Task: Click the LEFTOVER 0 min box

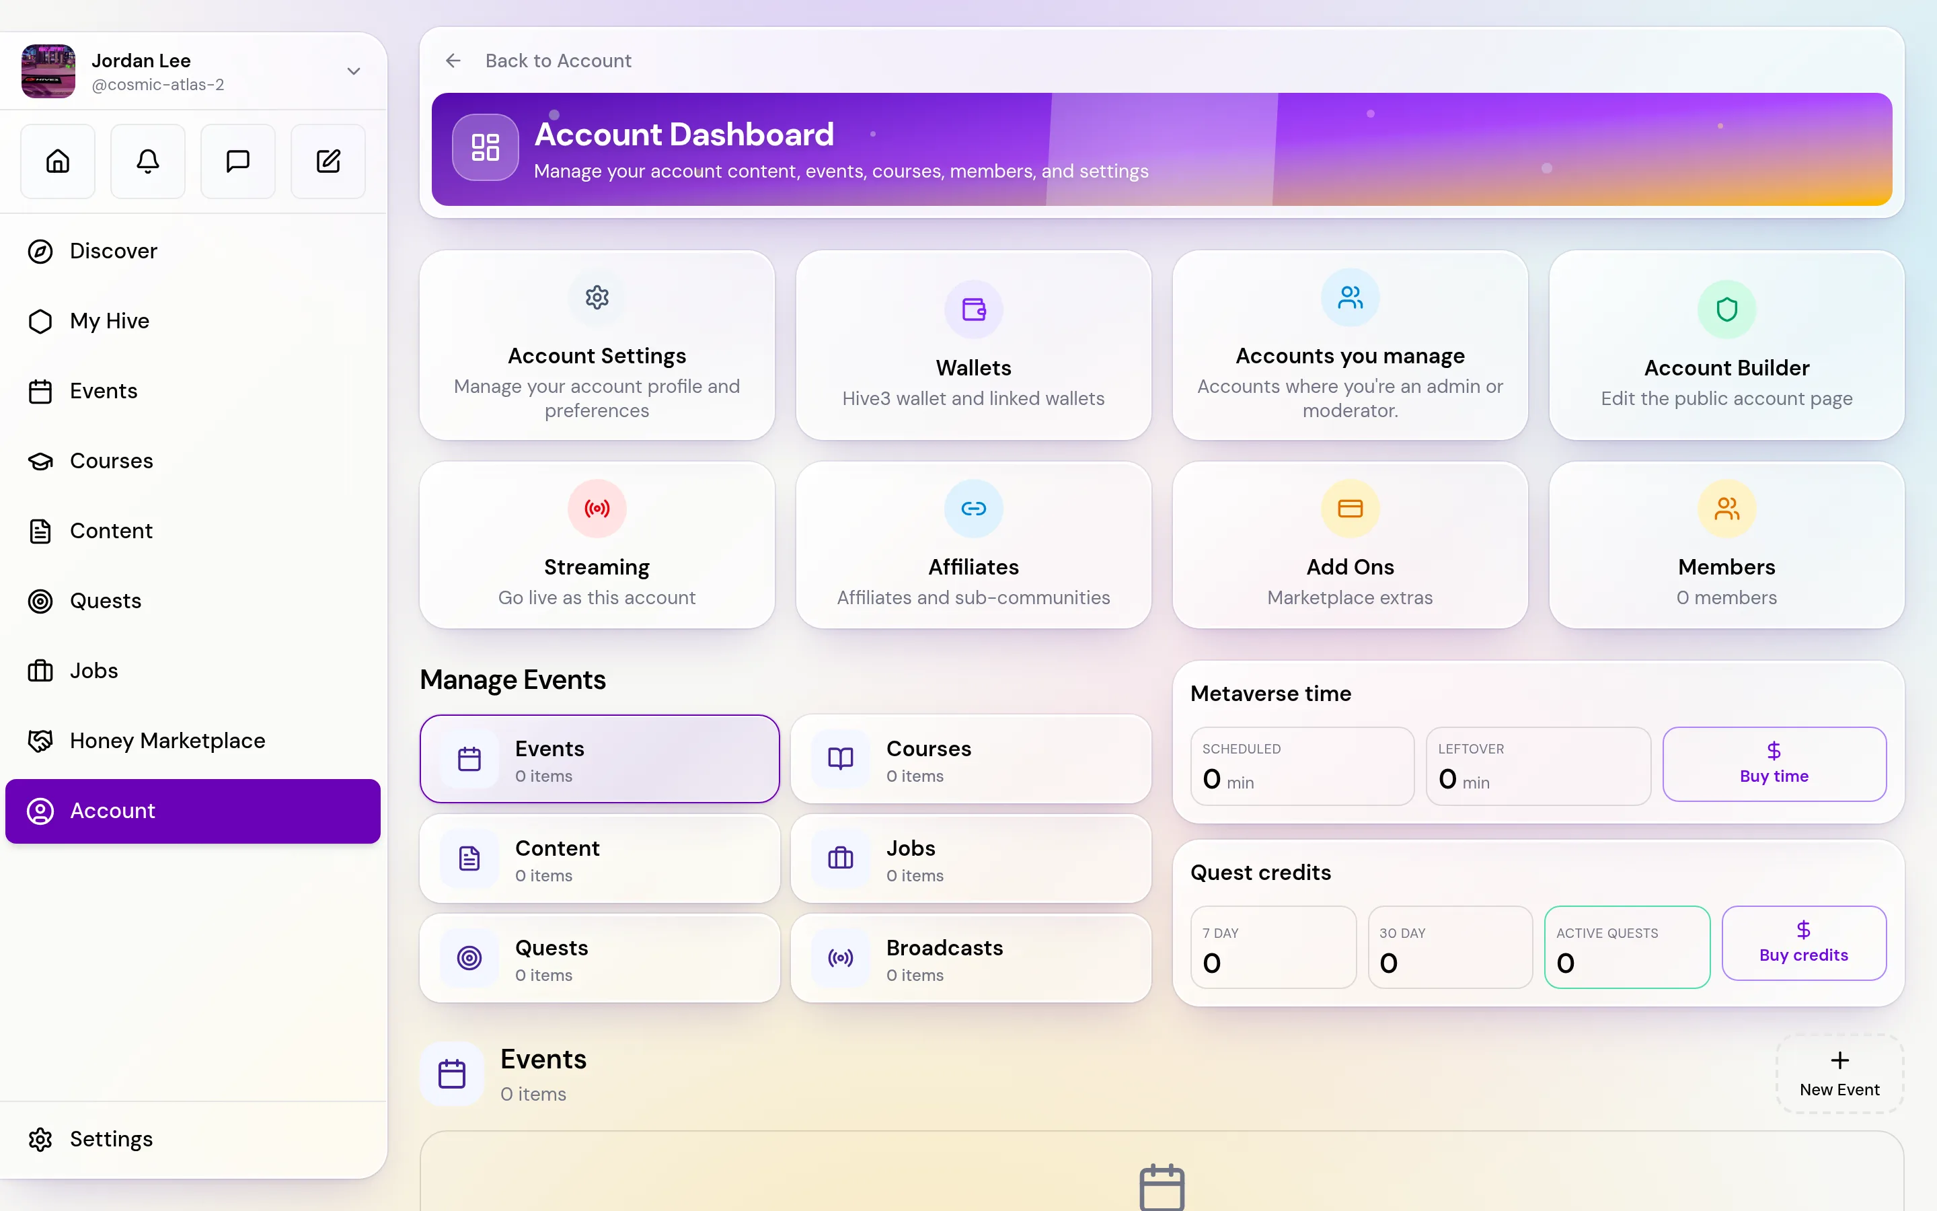Action: click(x=1537, y=766)
